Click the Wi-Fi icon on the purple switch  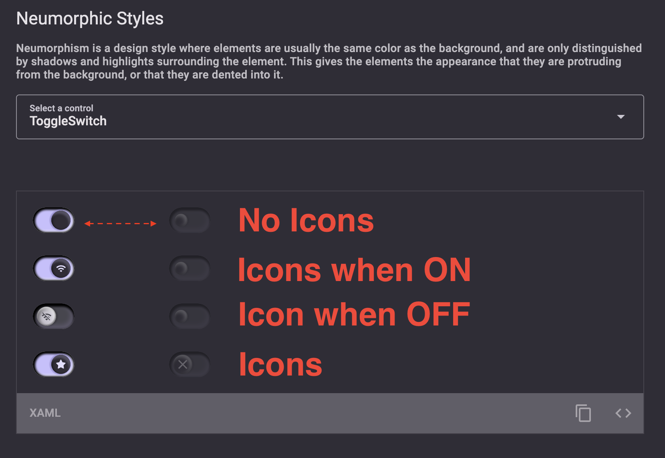point(61,268)
